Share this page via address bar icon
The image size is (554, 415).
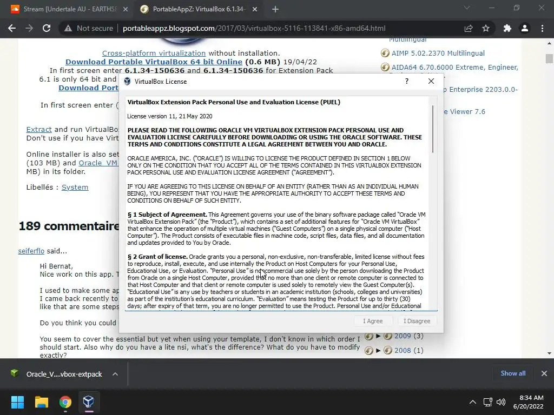coord(469,28)
